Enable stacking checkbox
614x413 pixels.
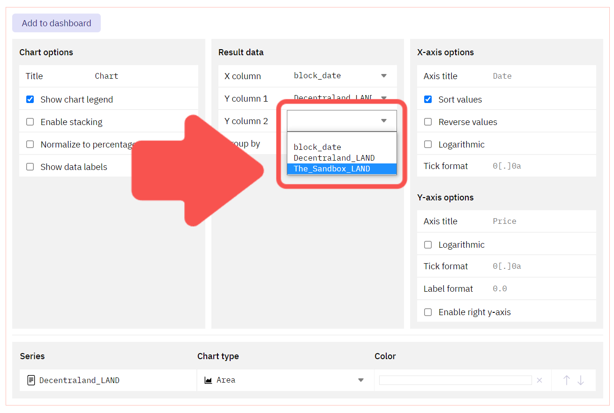30,122
